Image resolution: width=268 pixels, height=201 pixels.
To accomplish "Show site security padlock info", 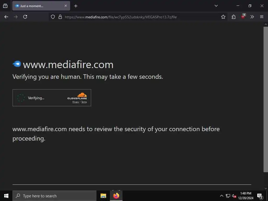I will click(x=60, y=17).
